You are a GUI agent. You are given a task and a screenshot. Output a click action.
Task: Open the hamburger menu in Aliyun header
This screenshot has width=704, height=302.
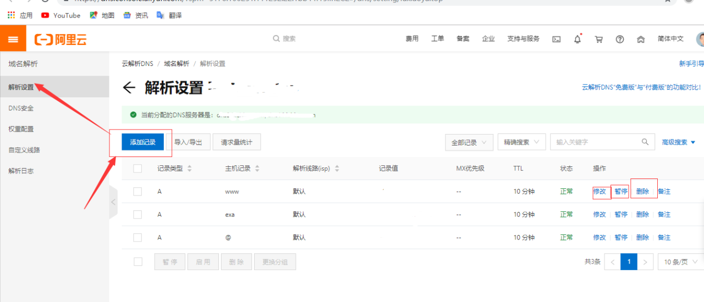click(x=13, y=39)
